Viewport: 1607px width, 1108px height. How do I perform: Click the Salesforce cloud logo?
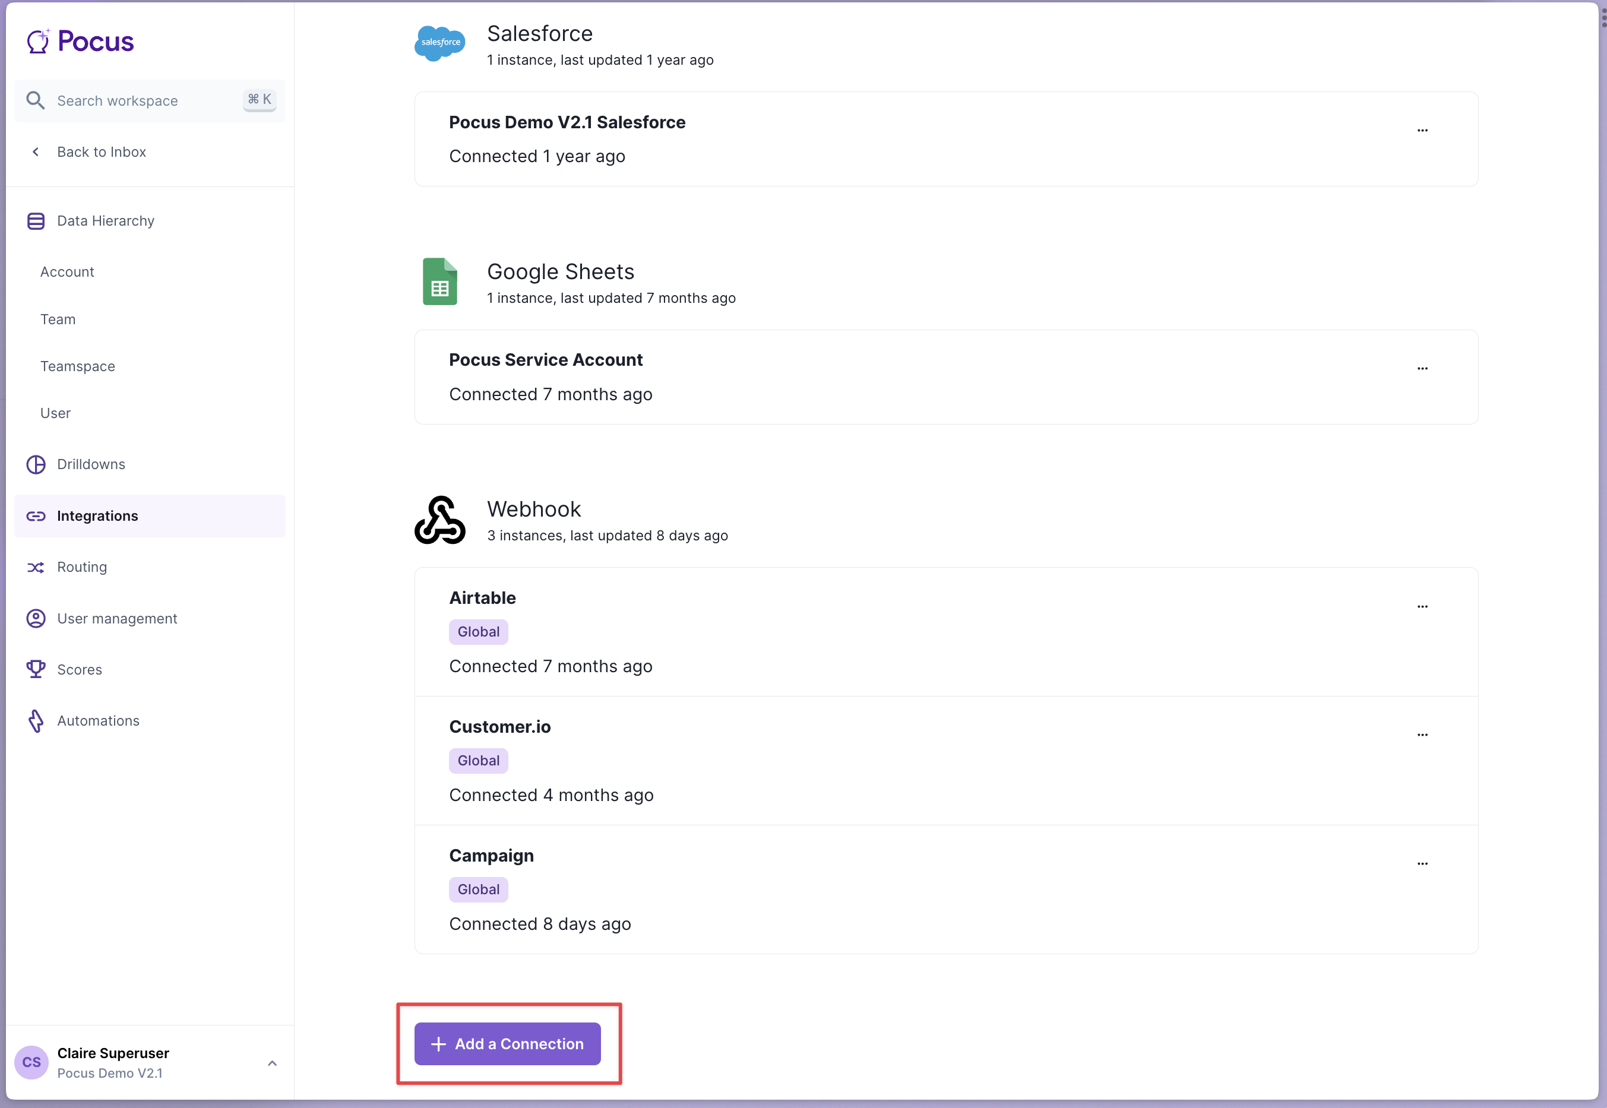[440, 43]
